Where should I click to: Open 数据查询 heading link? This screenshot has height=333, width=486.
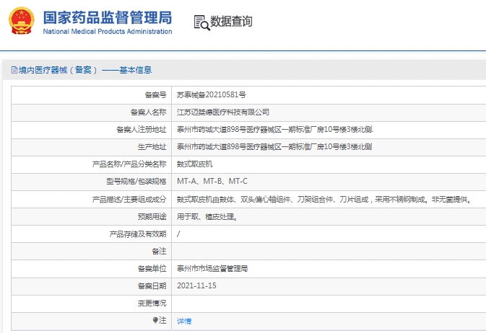231,22
